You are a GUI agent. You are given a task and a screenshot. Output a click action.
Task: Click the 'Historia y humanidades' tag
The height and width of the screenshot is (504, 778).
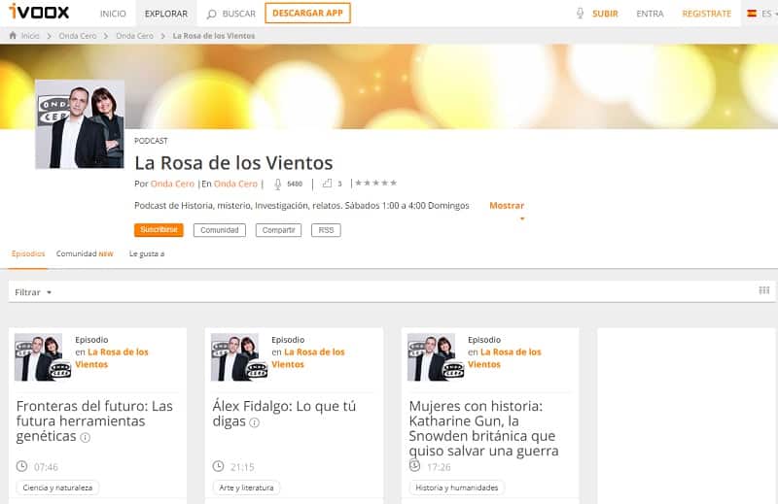(456, 487)
